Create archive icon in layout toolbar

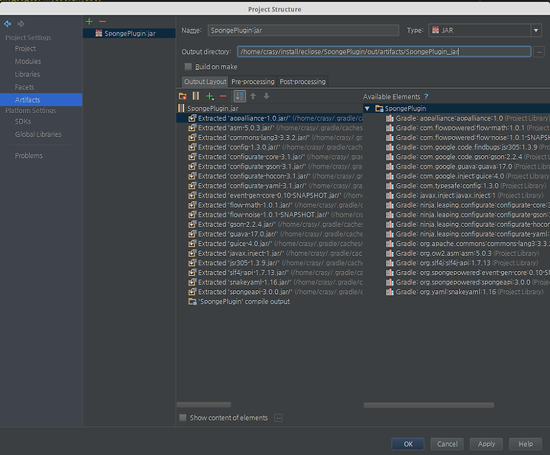pos(196,96)
